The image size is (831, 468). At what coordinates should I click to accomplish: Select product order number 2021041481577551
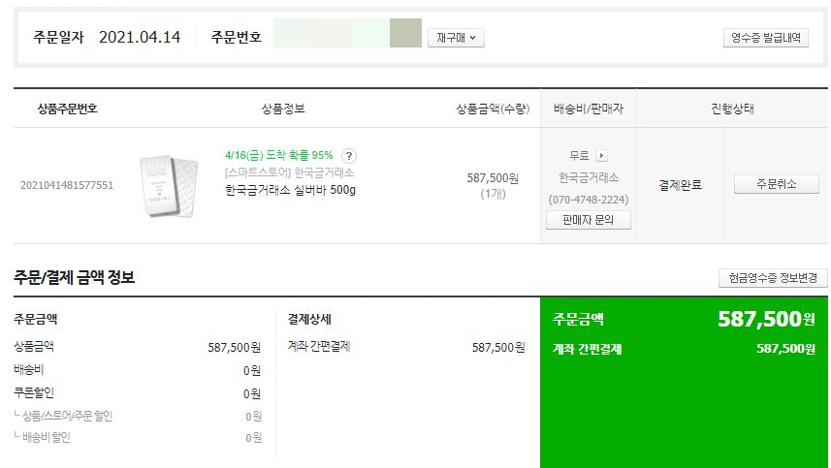click(67, 185)
